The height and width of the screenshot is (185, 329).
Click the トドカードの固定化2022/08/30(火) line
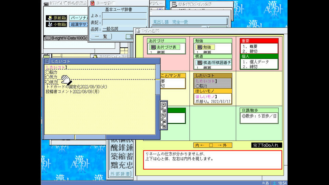(76, 87)
